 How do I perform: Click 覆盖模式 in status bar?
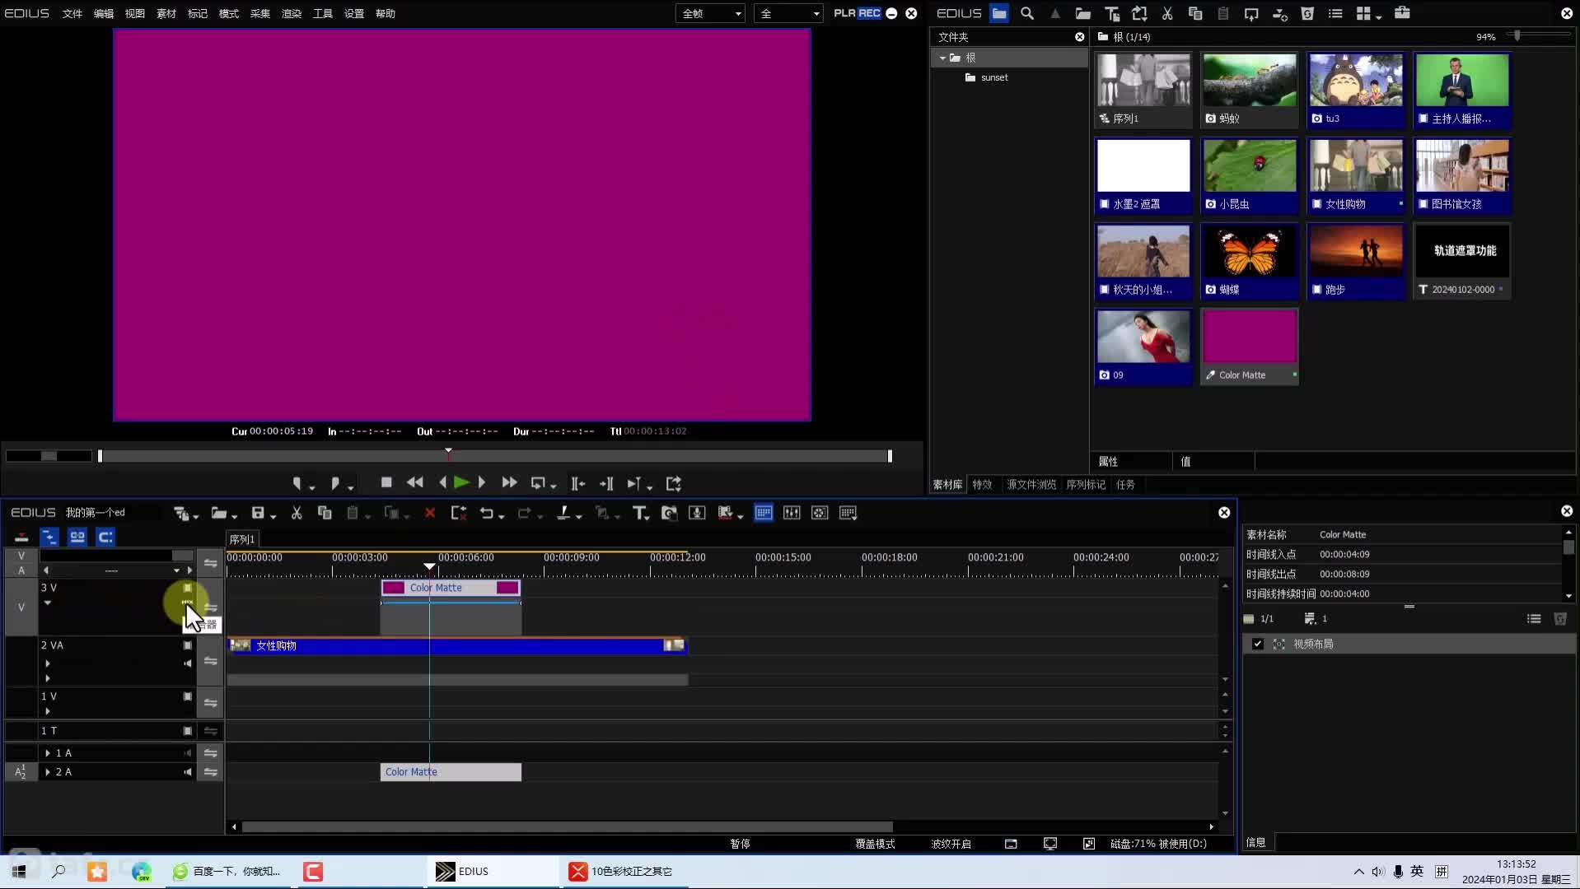coord(875,844)
